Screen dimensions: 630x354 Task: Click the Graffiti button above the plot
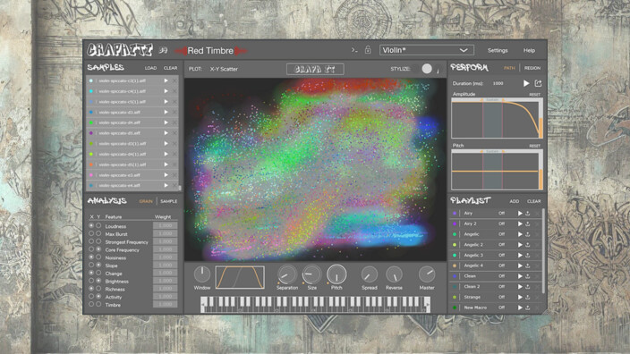point(315,69)
